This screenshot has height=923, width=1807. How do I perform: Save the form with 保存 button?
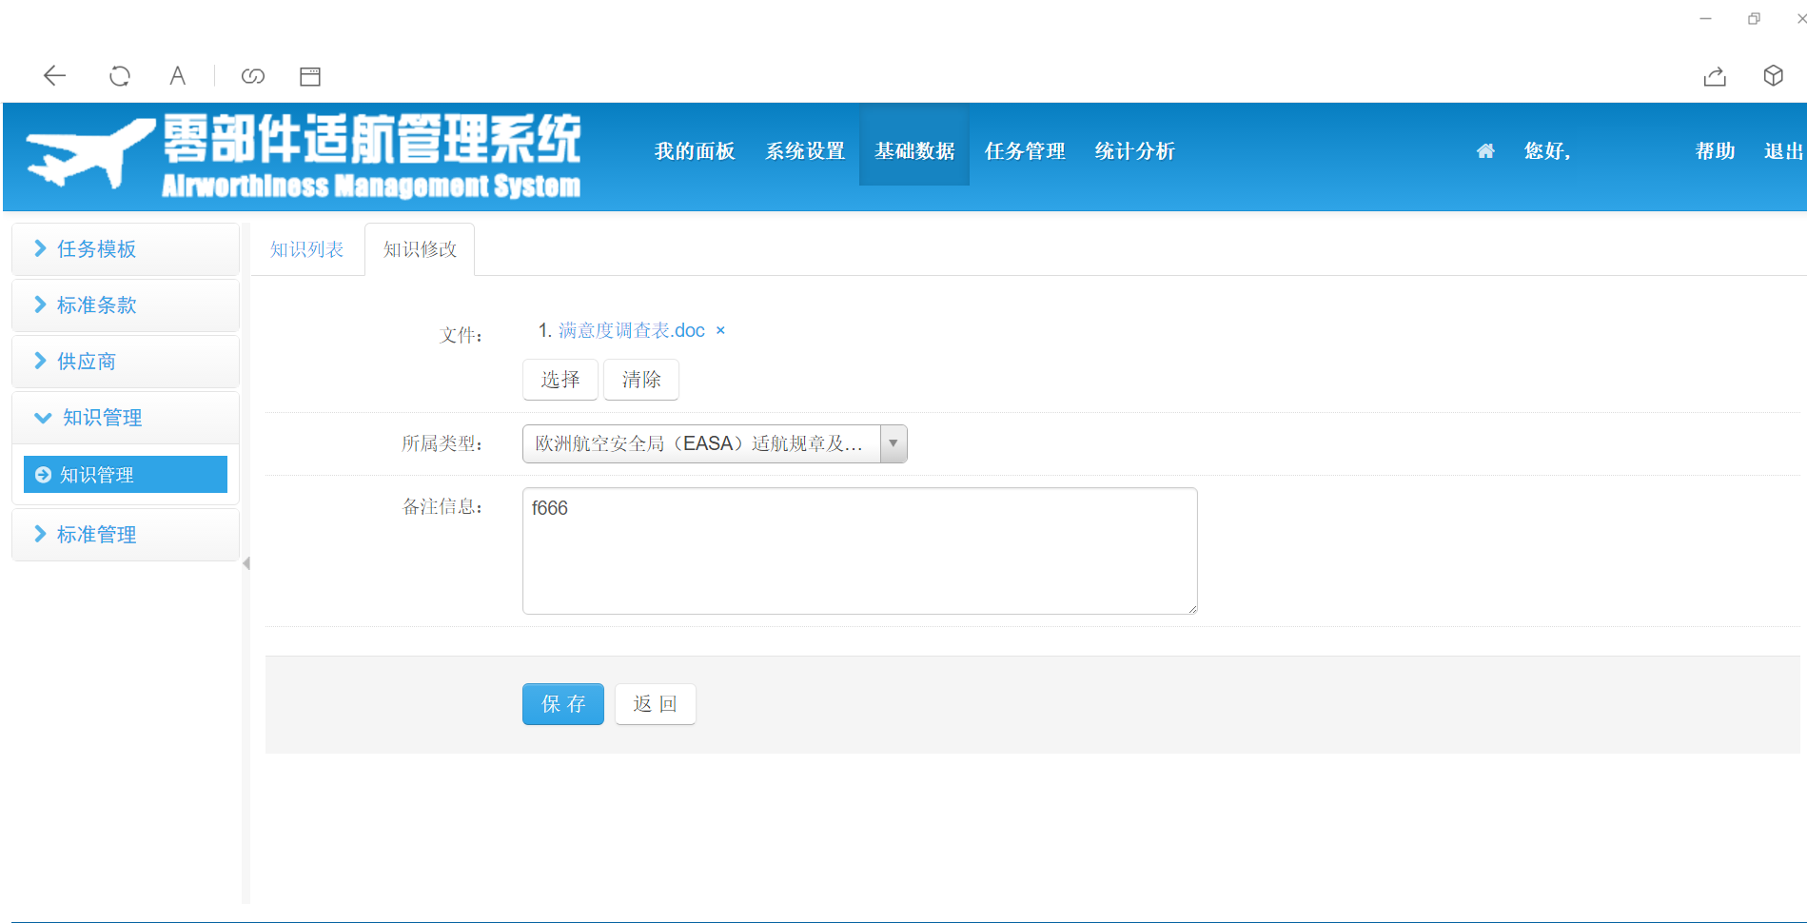click(x=563, y=704)
